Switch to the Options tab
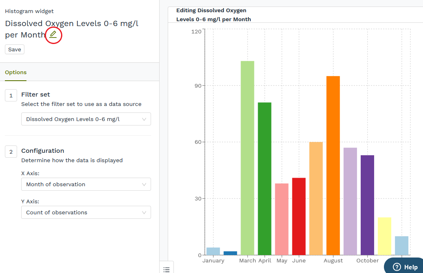Viewport: 423px width, 273px height. tap(16, 73)
